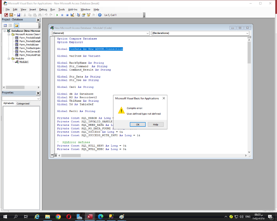
Task: Click the Reset stop icon
Action: 67,15
